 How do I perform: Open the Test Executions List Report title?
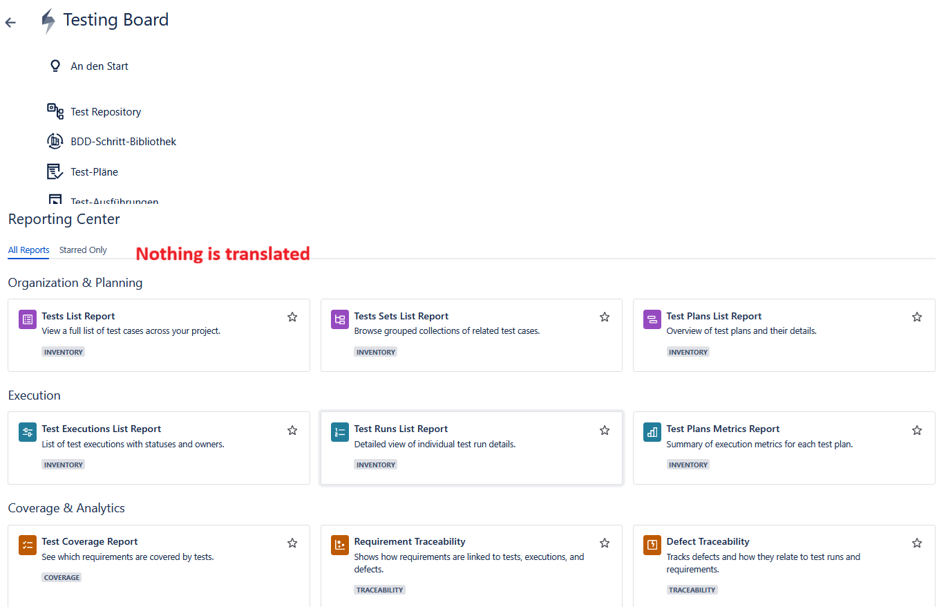click(102, 429)
